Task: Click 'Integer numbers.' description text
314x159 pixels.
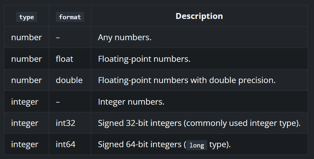Action: [x=131, y=102]
